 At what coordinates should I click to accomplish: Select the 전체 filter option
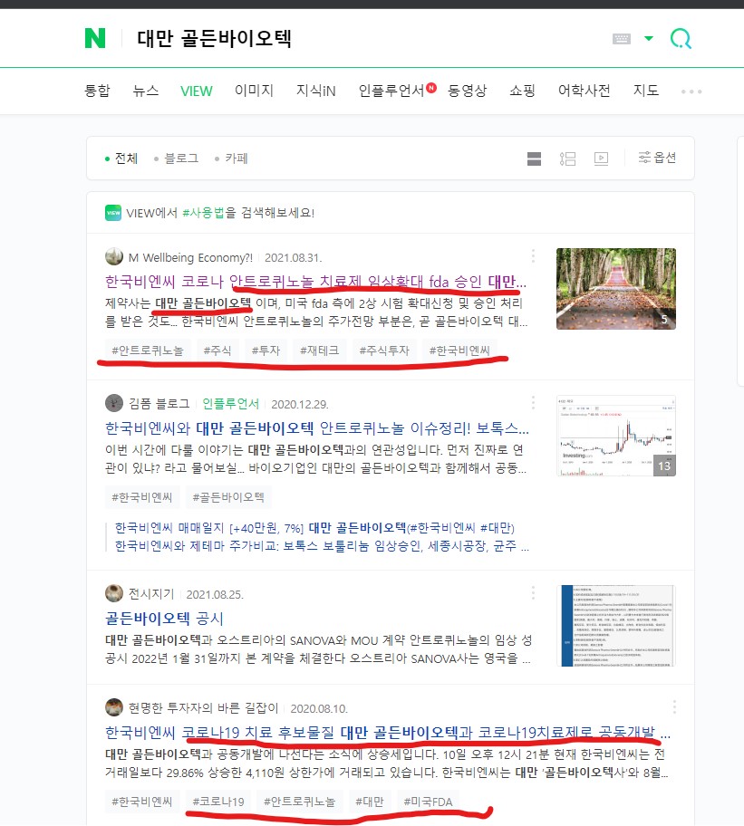pos(121,158)
